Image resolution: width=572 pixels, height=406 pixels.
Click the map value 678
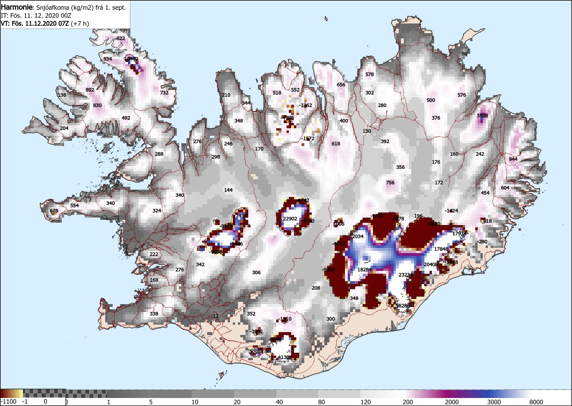coord(54,211)
